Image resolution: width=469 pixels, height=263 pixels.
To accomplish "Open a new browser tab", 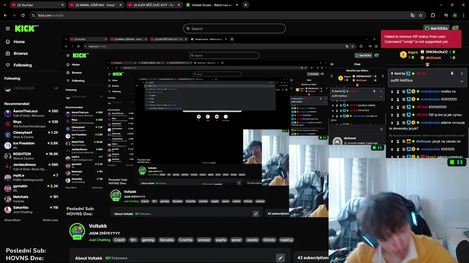I will coord(245,5).
